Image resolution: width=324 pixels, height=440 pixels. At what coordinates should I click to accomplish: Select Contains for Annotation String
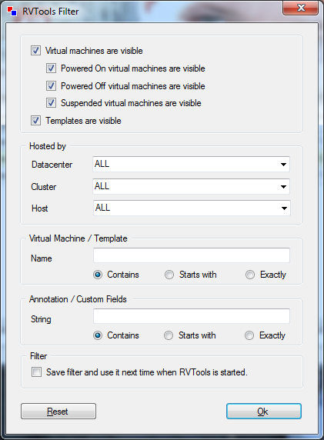(x=98, y=335)
